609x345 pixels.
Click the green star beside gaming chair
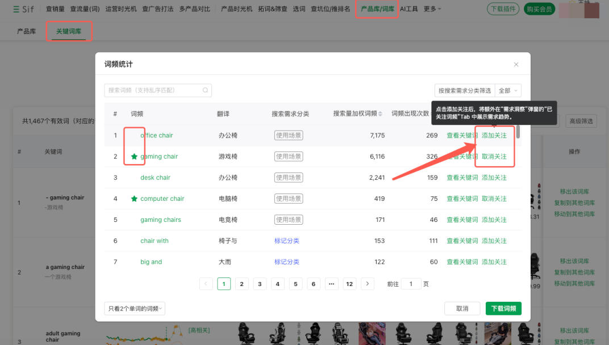tap(134, 157)
